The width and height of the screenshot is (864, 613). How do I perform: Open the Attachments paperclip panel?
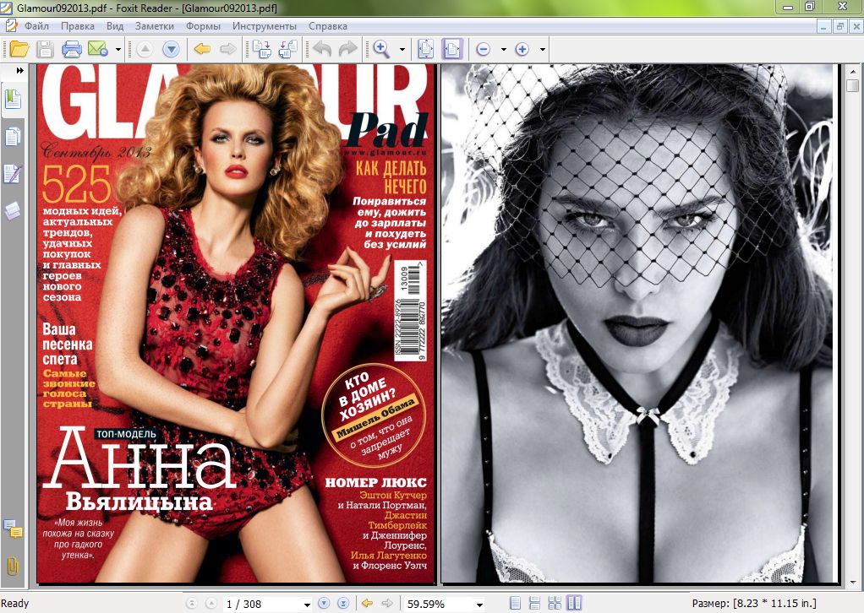pos(13,565)
